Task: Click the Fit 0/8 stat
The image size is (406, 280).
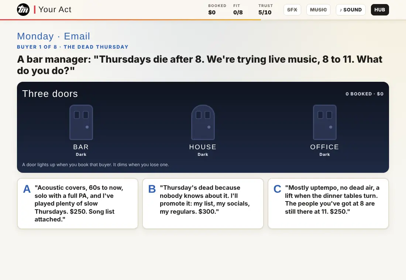Action: [x=238, y=10]
